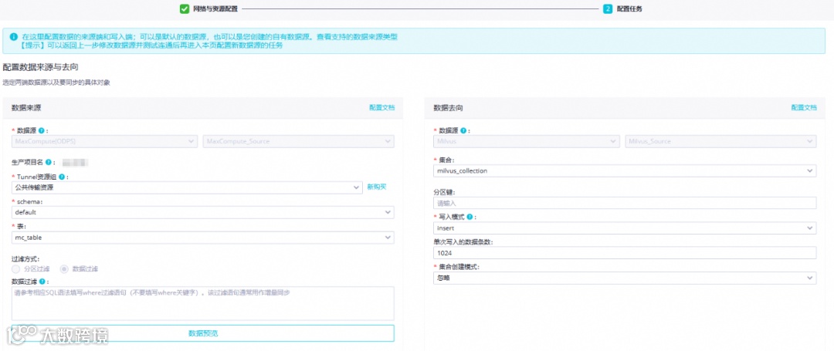The image size is (834, 351).
Task: Go to 网络与资源配置 step label
Action: (215, 9)
